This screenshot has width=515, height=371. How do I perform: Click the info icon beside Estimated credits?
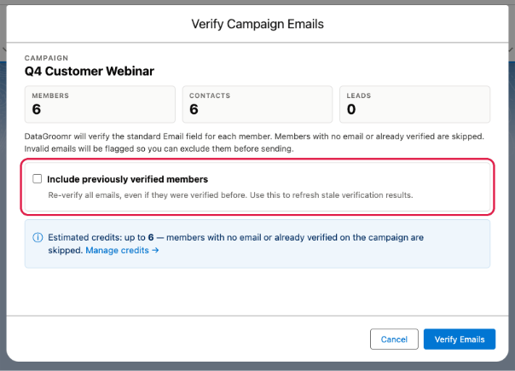[38, 237]
